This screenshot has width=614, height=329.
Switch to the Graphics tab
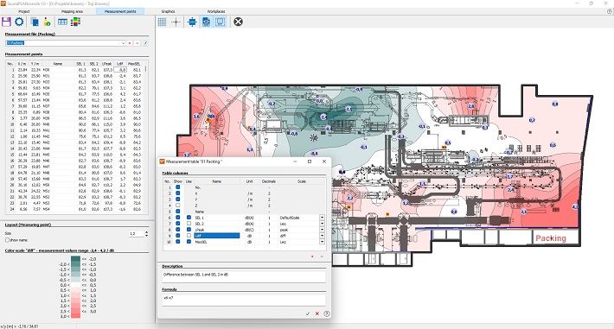pos(168,11)
